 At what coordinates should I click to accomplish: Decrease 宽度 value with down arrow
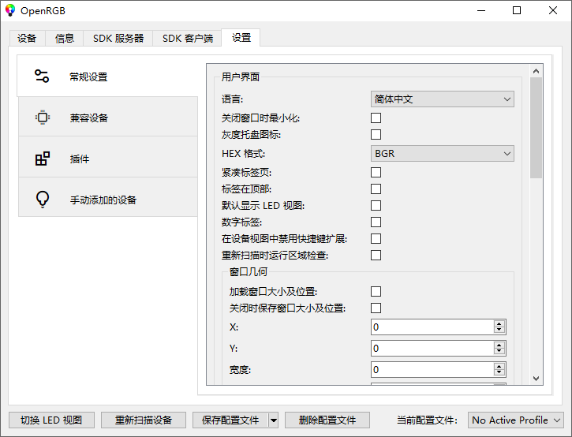coord(499,373)
